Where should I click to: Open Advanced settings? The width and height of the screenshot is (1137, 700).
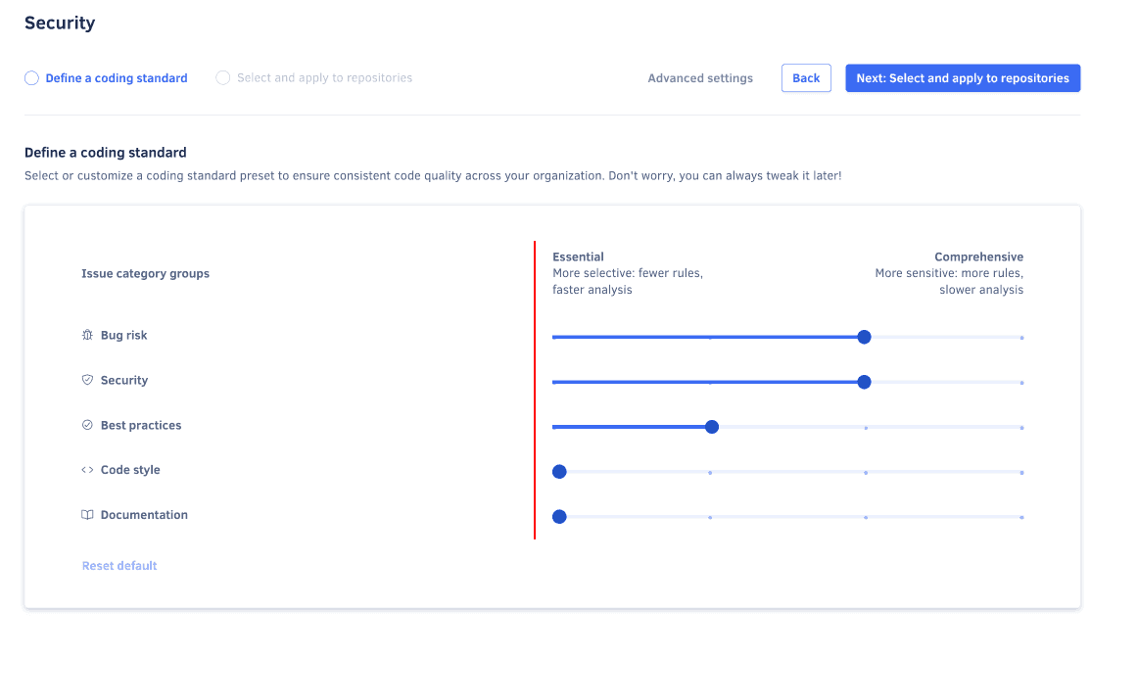click(700, 78)
